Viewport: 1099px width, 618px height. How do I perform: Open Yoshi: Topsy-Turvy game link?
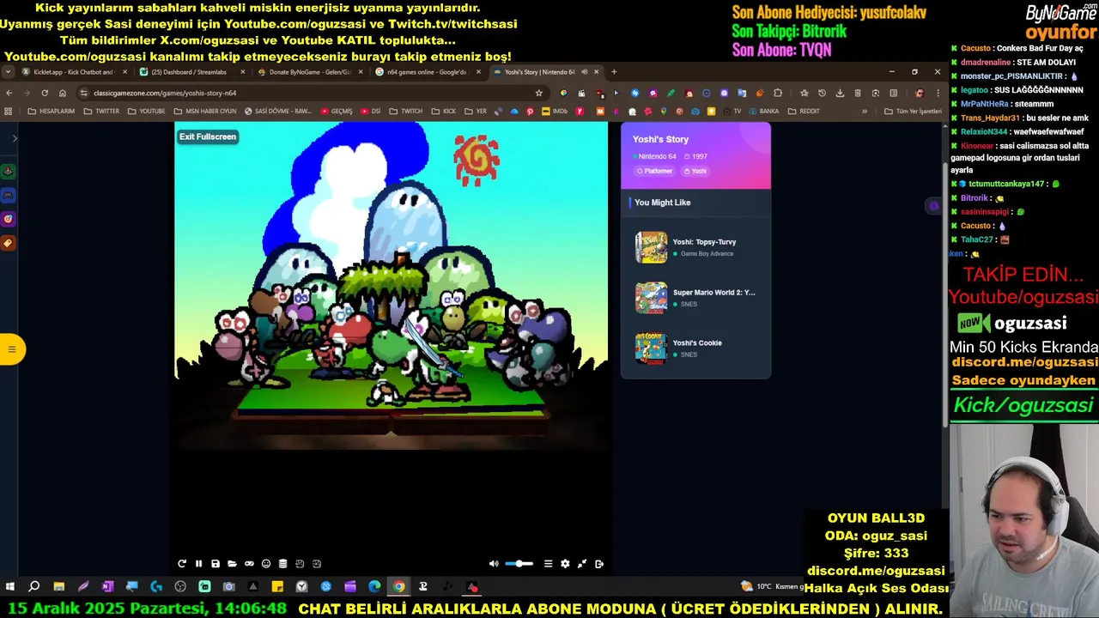(704, 242)
